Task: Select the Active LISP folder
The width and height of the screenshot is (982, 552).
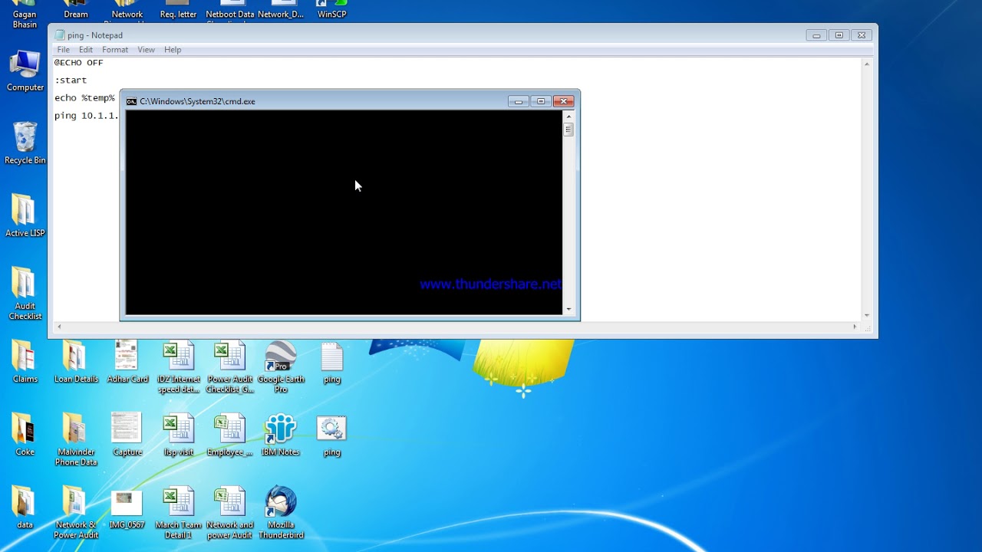Action: tap(25, 215)
